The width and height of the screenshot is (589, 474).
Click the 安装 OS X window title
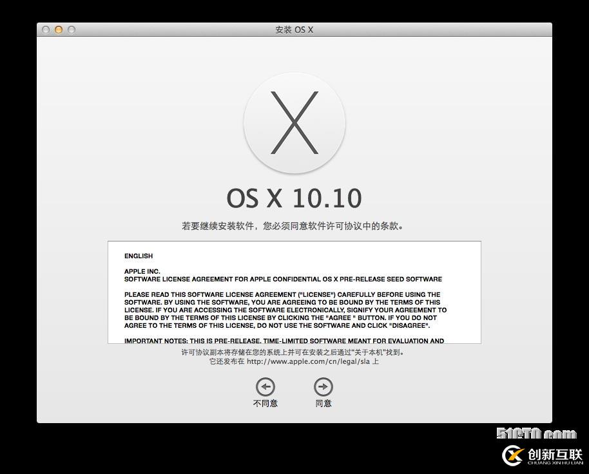point(294,30)
